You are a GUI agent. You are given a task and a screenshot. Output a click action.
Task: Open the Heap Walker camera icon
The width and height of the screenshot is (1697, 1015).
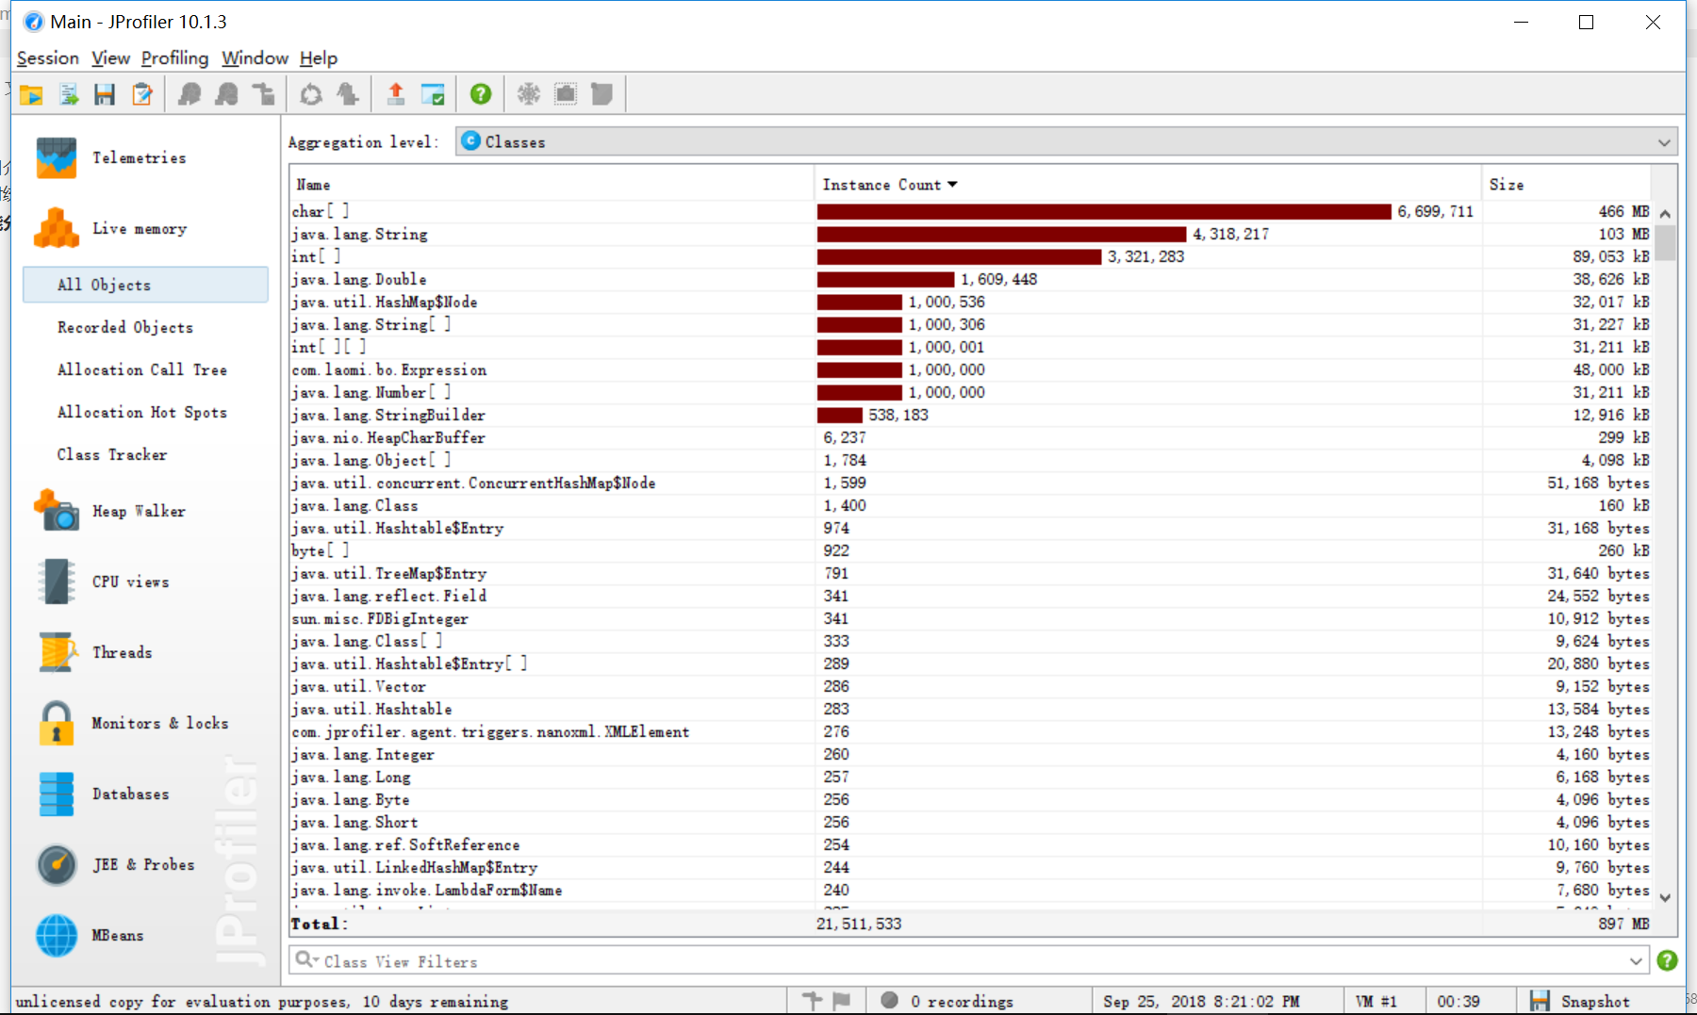57,511
